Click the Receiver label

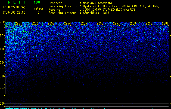click(x=55, y=10)
